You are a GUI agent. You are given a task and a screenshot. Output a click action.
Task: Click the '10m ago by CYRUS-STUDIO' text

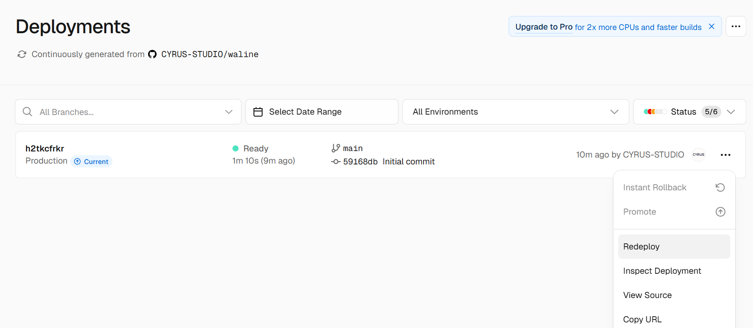[x=630, y=155]
